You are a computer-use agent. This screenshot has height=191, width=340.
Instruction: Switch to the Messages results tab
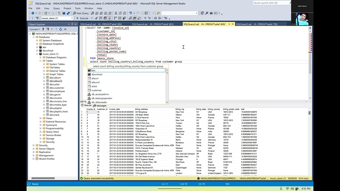tap(100, 106)
